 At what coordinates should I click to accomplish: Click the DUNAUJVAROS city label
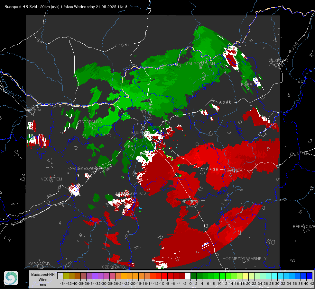[x=131, y=193]
